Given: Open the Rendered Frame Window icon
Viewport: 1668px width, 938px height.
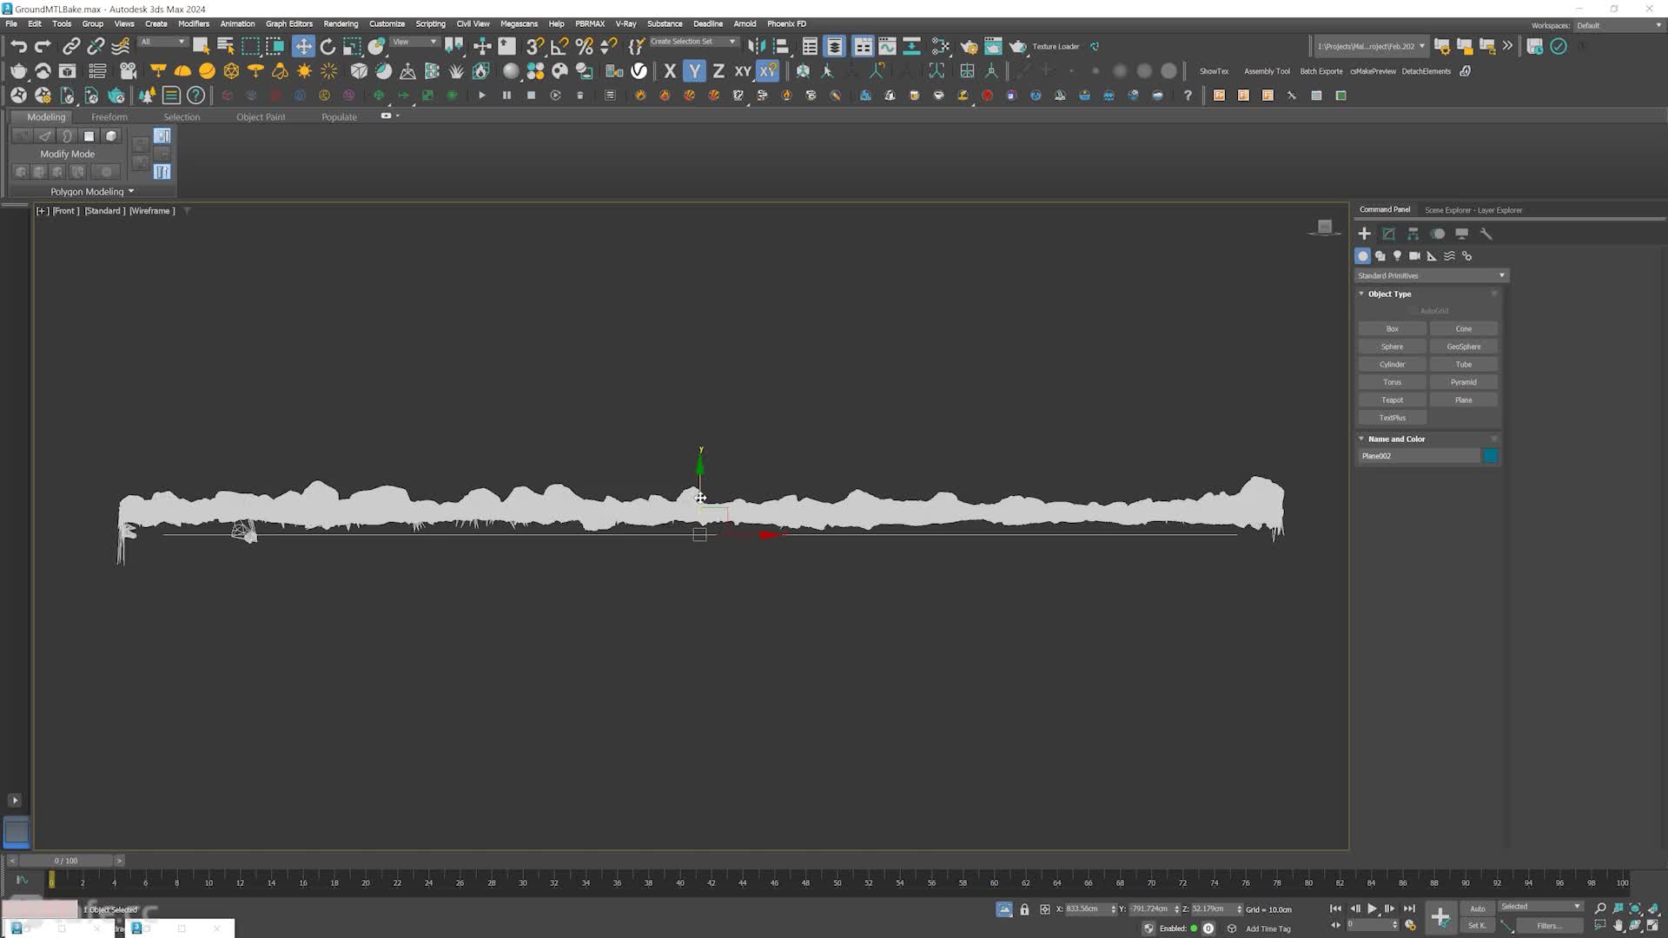Looking at the screenshot, I should (993, 46).
